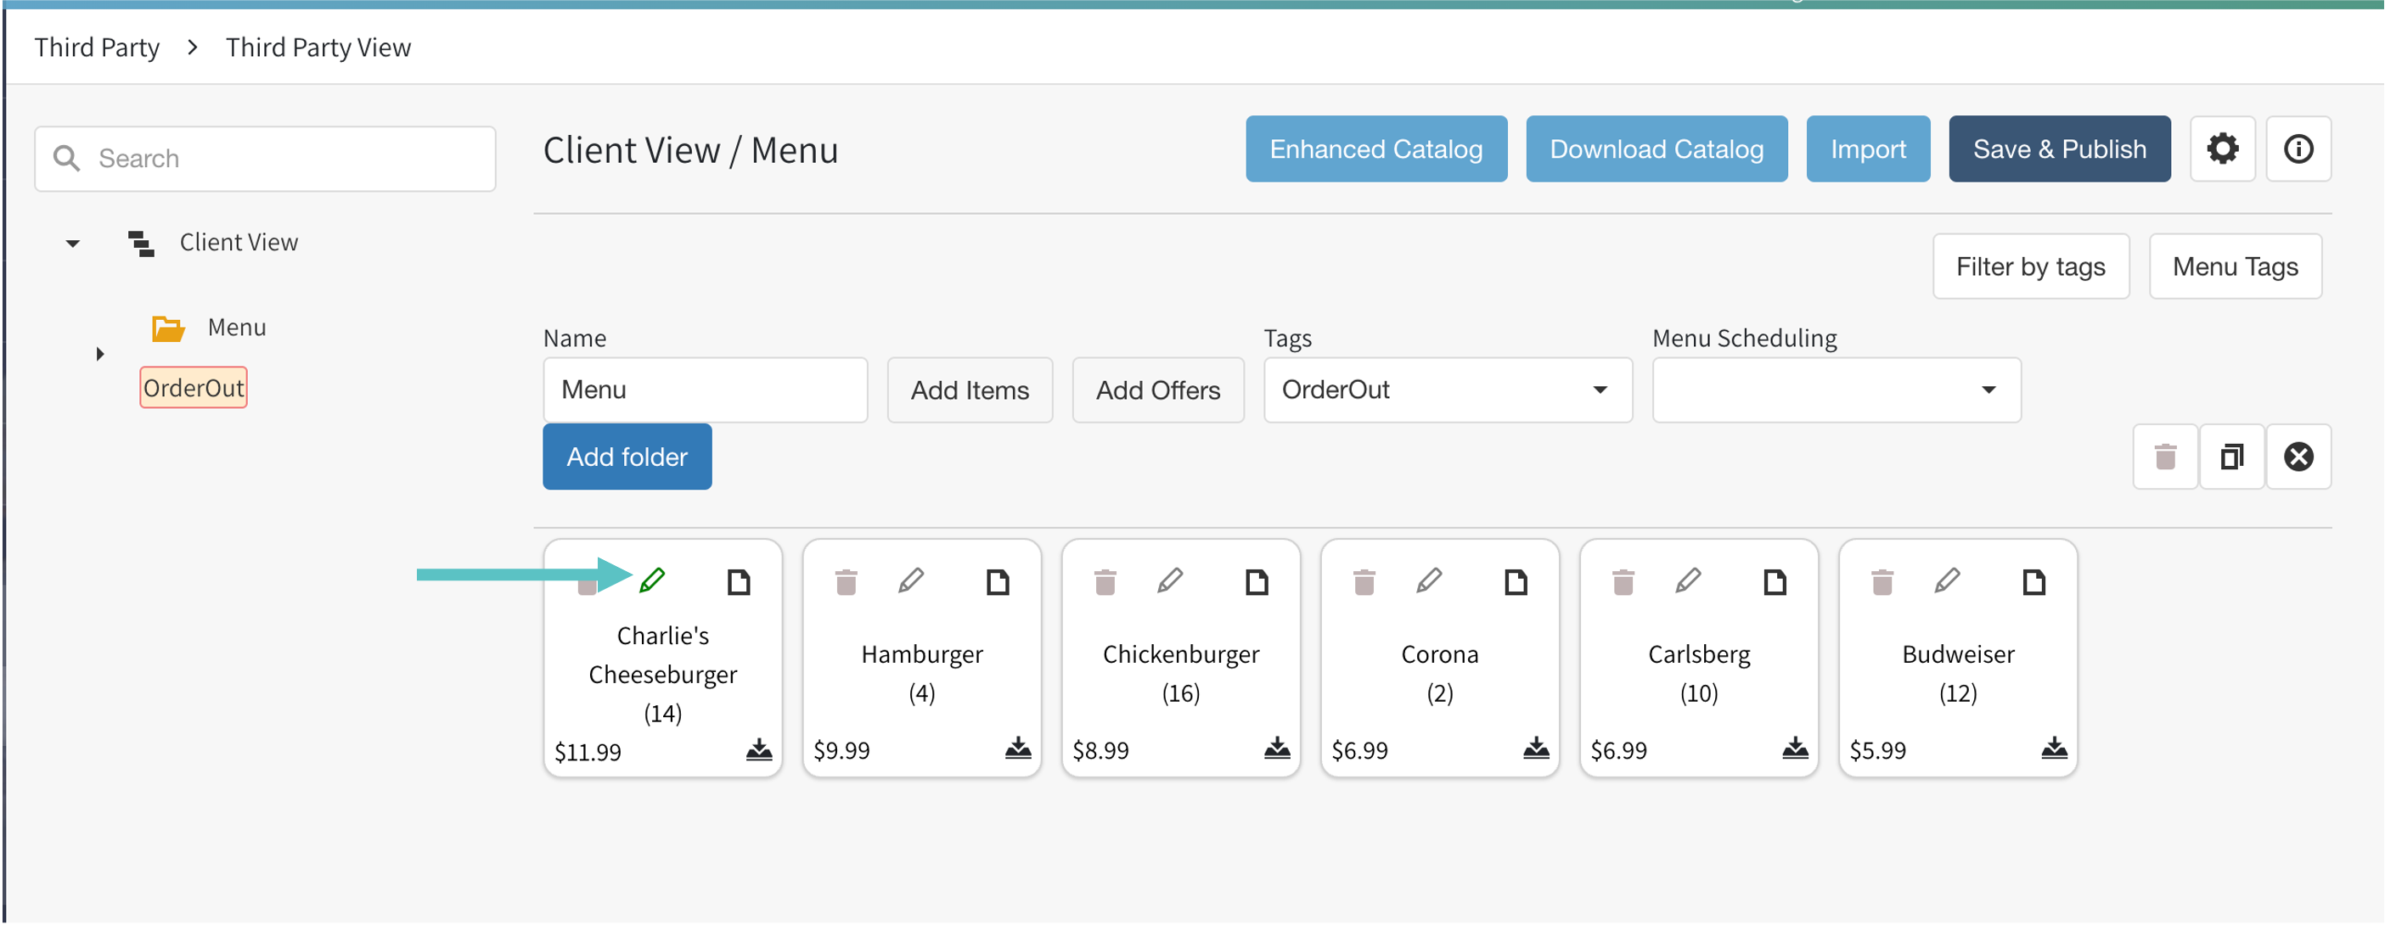Click the download icon on Corona card
The width and height of the screenshot is (2385, 925).
pos(1535,748)
